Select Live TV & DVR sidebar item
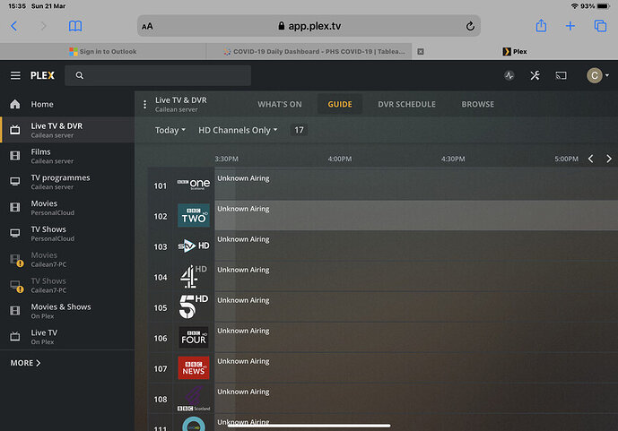618x431 pixels. pyautogui.click(x=67, y=130)
